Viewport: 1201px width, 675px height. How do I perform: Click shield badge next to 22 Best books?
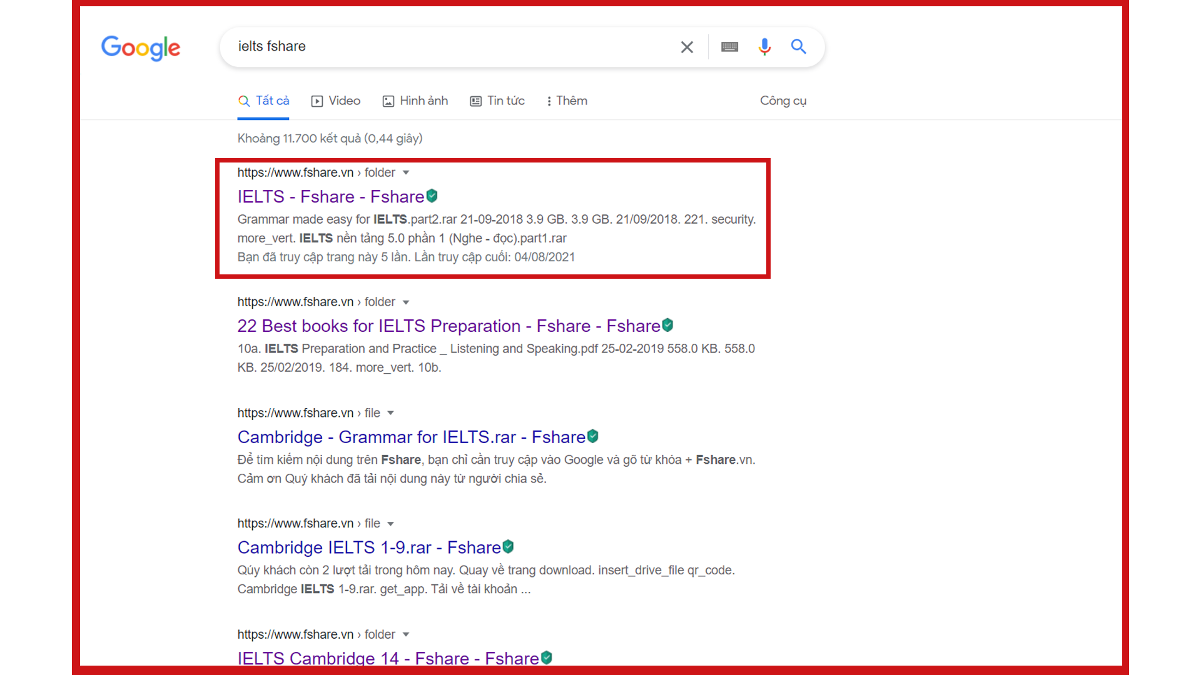point(668,325)
